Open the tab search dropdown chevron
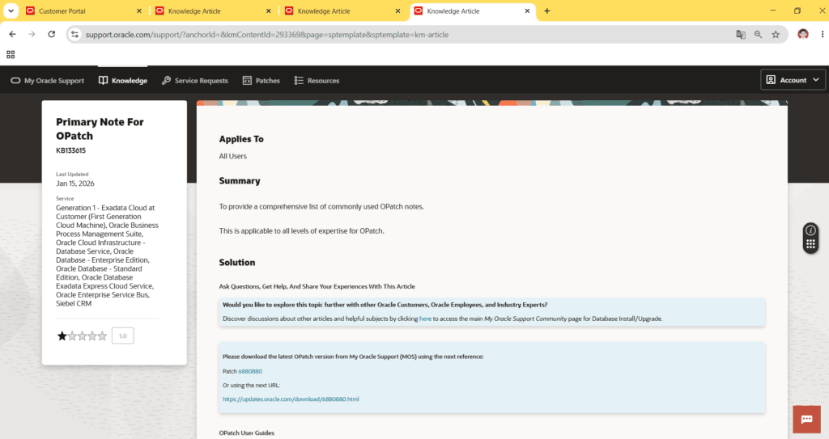The width and height of the screenshot is (829, 439). (x=11, y=11)
